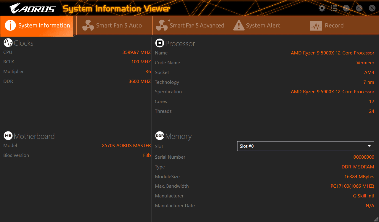This screenshot has width=379, height=222.
Task: Click the Serial Number value 00000000
Action: tap(364, 157)
